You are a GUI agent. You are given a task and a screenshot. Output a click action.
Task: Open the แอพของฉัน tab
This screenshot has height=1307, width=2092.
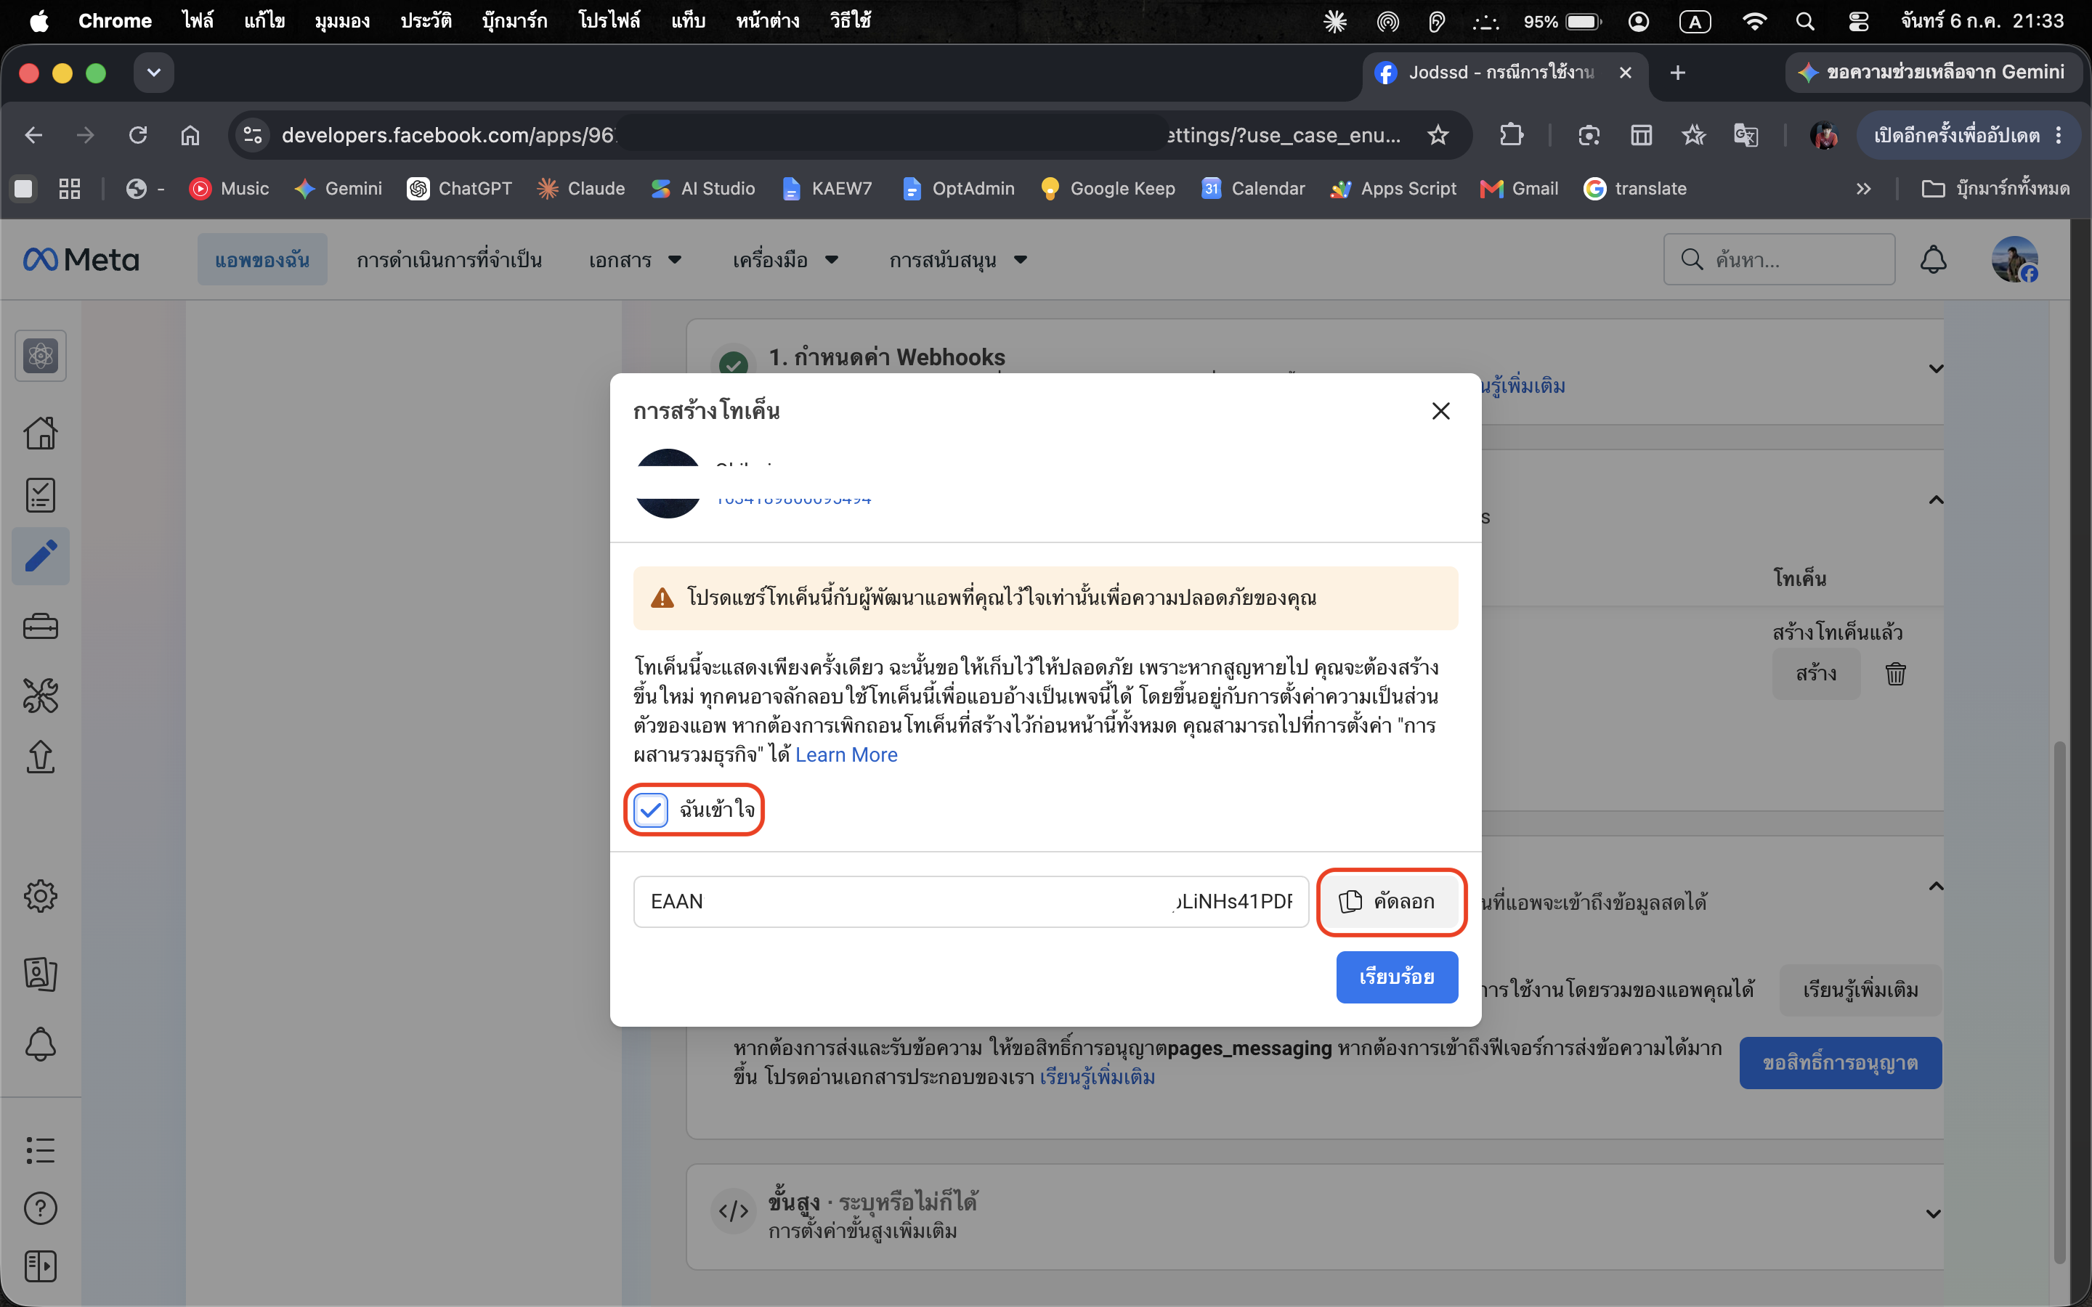click(x=262, y=259)
